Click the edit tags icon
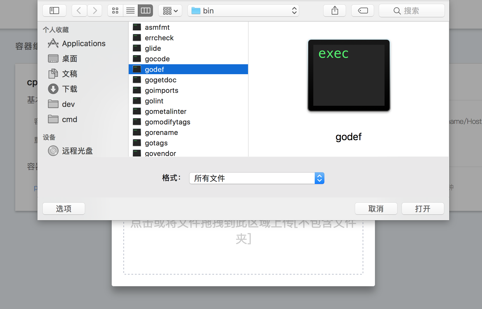482x309 pixels. point(363,11)
